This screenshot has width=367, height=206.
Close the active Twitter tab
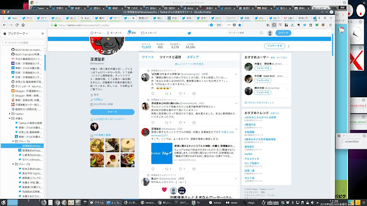[134, 18]
